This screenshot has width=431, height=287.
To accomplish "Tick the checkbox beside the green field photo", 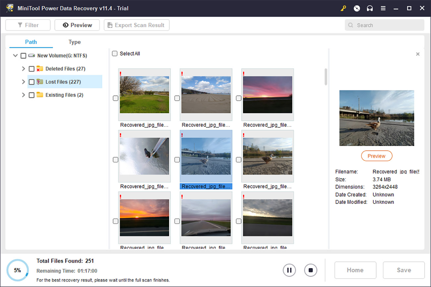I will [x=115, y=98].
